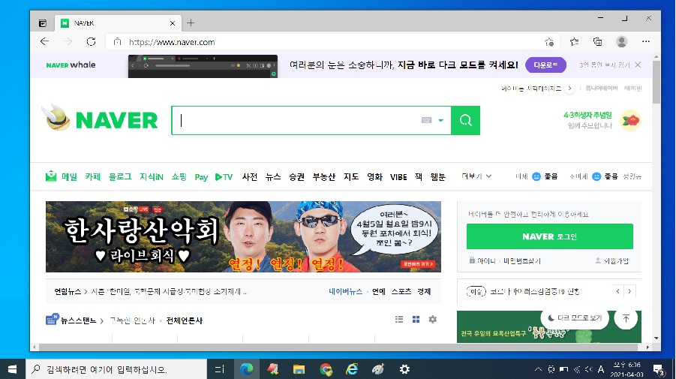The width and height of the screenshot is (676, 379).
Task: Open browser Collections icon
Action: (597, 41)
